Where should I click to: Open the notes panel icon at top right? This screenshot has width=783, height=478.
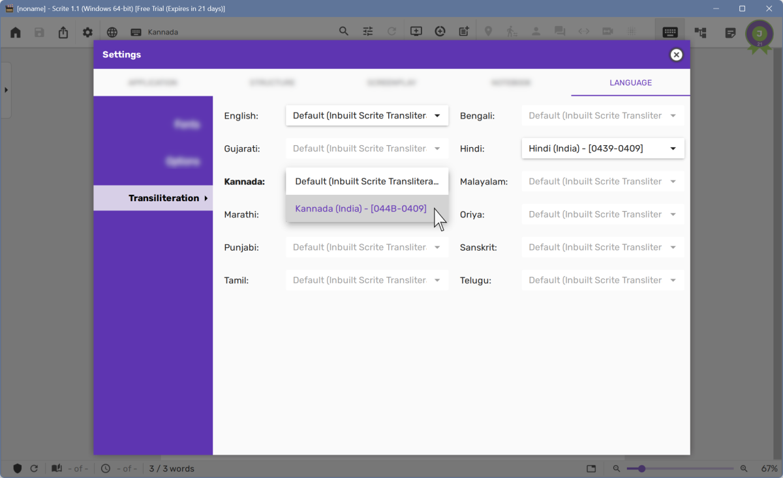[x=730, y=31]
